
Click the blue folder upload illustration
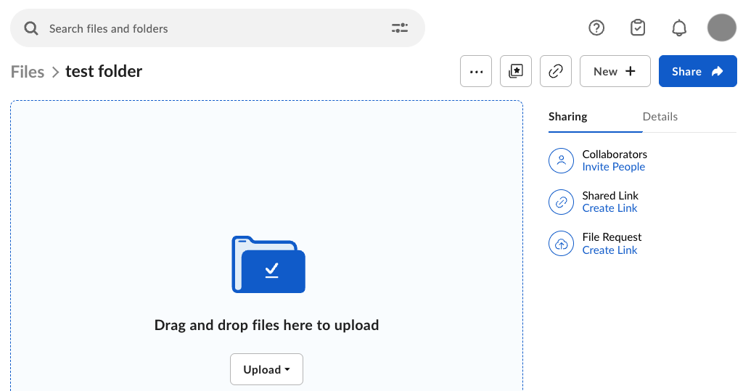coord(268,265)
